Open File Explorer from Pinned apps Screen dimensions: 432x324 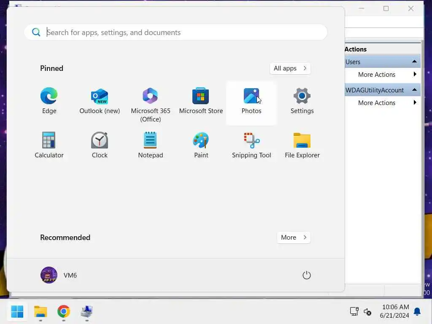pos(302,145)
